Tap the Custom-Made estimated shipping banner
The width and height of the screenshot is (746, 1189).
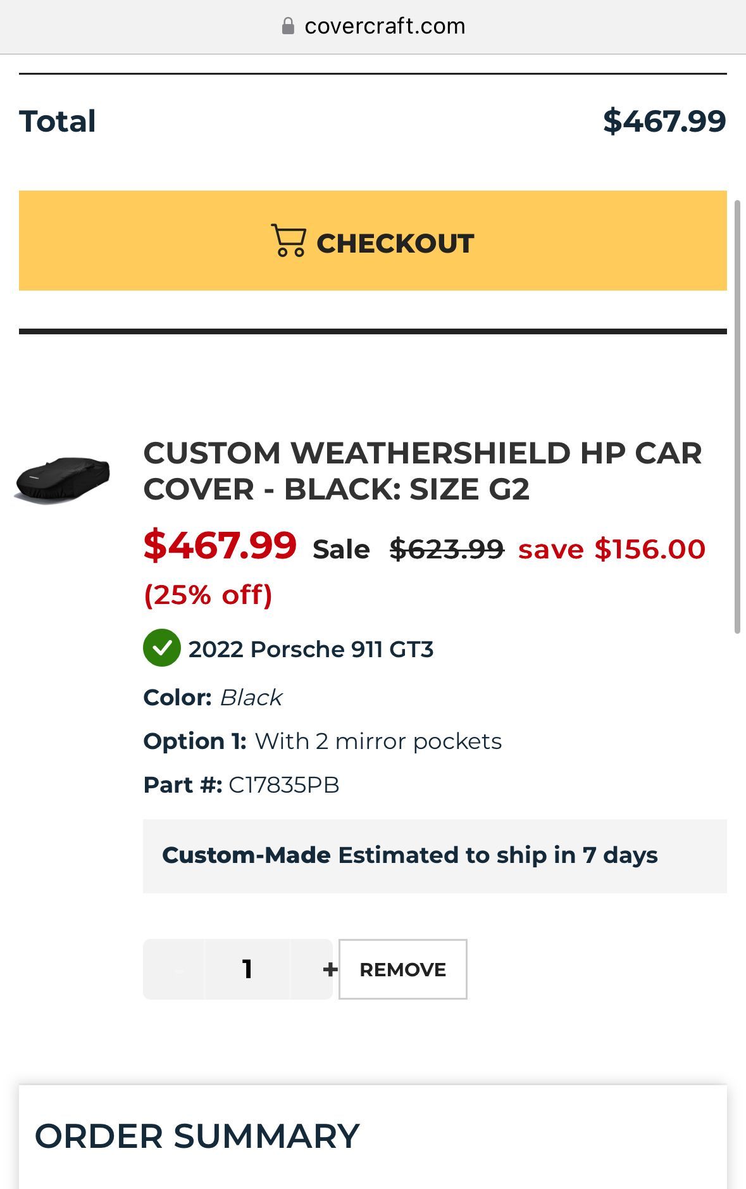[434, 855]
